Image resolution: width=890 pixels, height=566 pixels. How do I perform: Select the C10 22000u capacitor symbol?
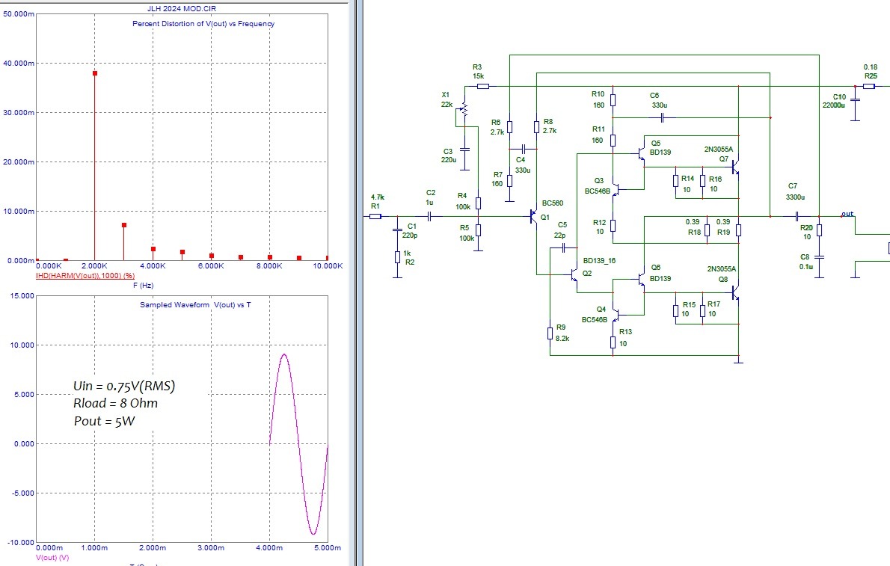tap(856, 100)
